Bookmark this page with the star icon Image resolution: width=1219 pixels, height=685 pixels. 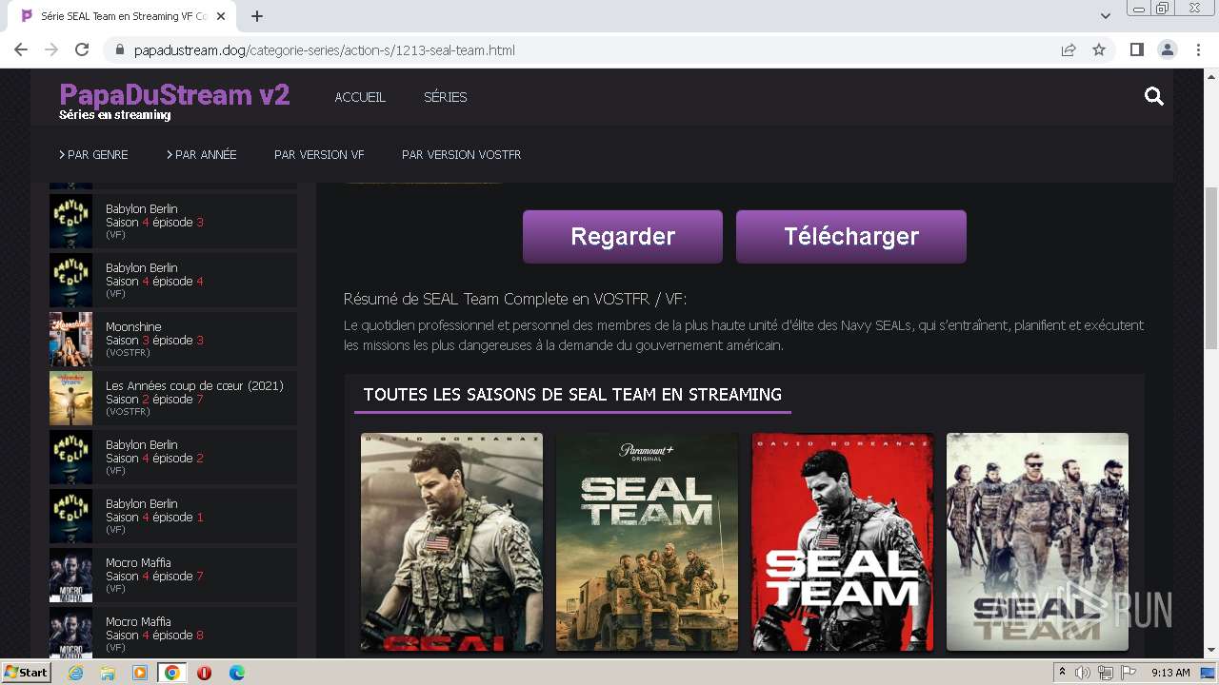pyautogui.click(x=1099, y=49)
